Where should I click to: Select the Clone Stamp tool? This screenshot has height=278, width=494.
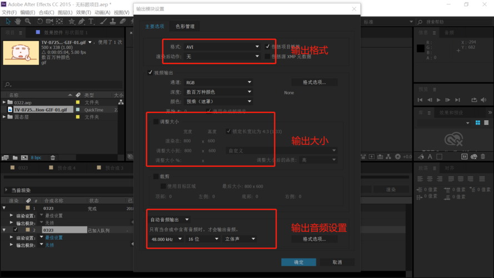[x=112, y=22]
